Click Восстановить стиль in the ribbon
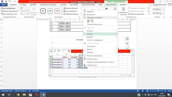This screenshot has width=172, height=97. click(x=9, y=14)
